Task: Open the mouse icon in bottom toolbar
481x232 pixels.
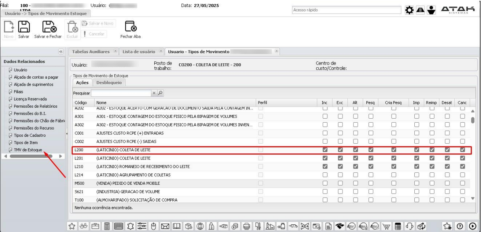Action: (154, 226)
